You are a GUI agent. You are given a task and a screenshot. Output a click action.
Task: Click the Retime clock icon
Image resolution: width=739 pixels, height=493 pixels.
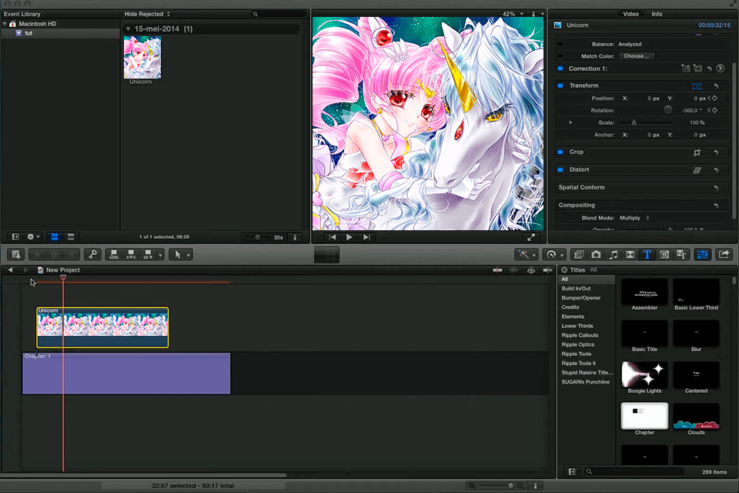coord(553,254)
